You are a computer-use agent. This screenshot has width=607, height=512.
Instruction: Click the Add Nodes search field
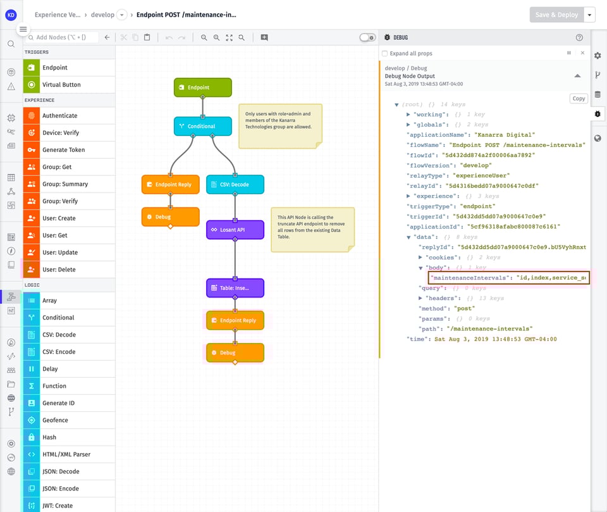point(63,37)
